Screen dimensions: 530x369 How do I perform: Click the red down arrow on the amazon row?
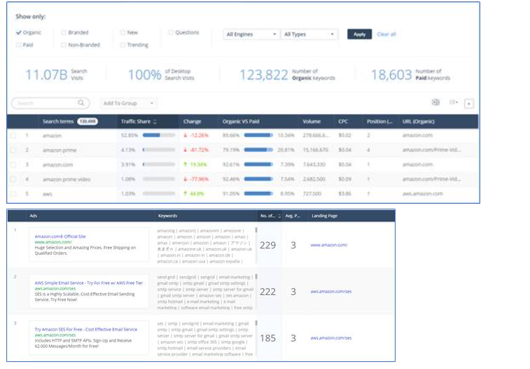(x=186, y=135)
